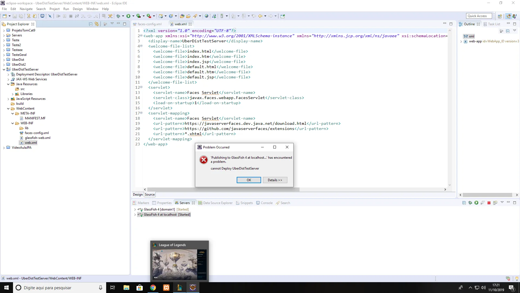
Task: Click the Back navigation arrow in toolbar
Action: pyautogui.click(x=260, y=16)
